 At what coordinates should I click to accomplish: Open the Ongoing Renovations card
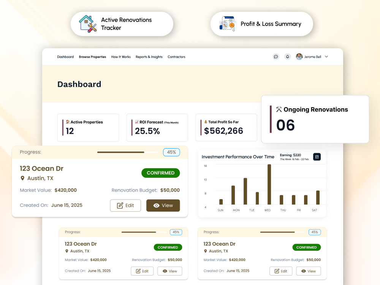coord(315,119)
